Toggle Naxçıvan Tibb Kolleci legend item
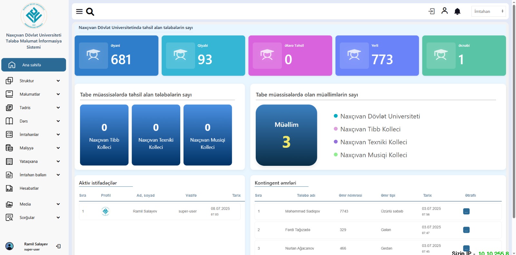Viewport: 516px width, 255px height. pos(370,129)
